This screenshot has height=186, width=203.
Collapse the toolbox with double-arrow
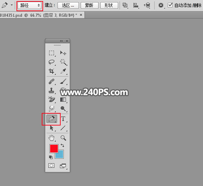(61, 41)
